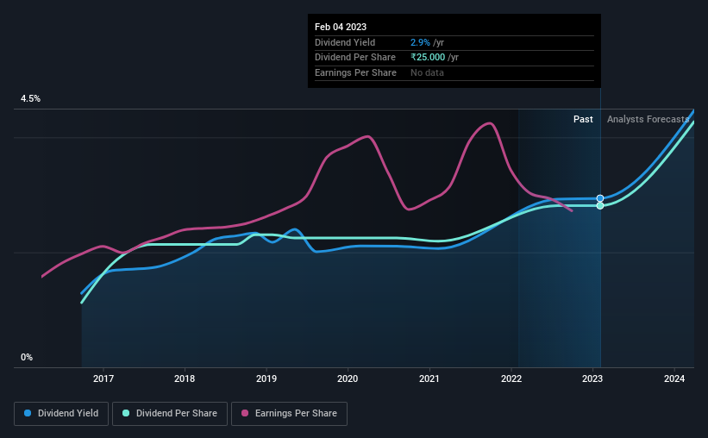This screenshot has width=708, height=438.
Task: Click the blue Dividend Yield legend dot
Action: coord(28,413)
